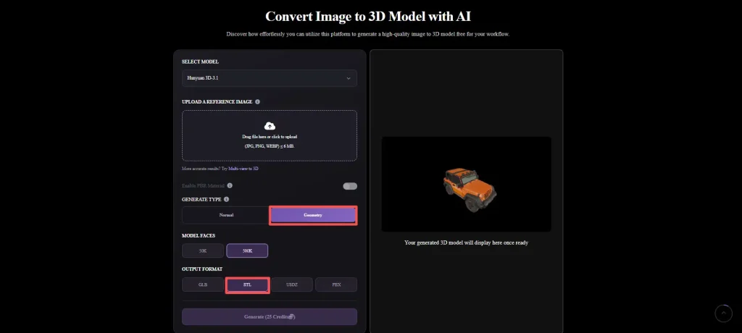Select USDZ output format

click(x=292, y=284)
